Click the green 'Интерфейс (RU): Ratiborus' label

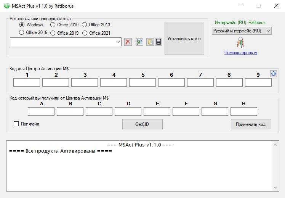point(240,23)
